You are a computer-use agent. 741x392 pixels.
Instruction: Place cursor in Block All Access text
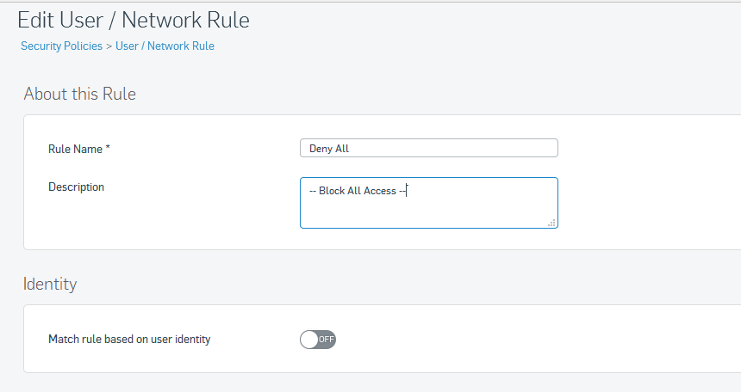coord(358,191)
